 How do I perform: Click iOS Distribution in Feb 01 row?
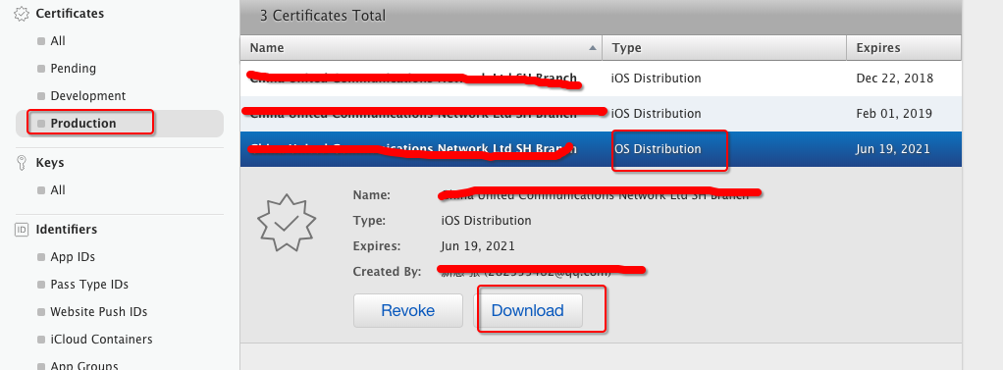click(657, 113)
